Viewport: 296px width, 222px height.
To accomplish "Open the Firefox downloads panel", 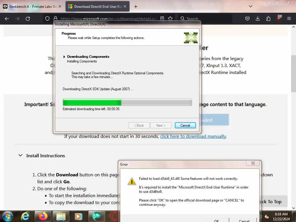I will click(258, 18).
